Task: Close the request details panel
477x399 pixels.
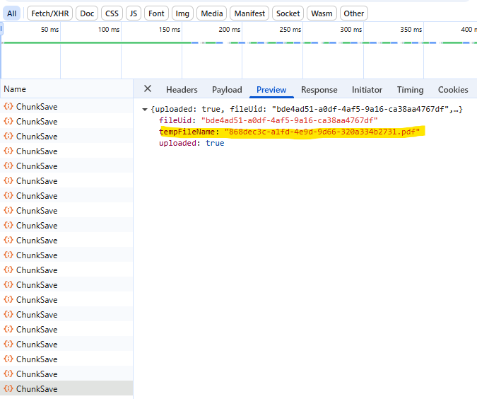Action: (148, 89)
